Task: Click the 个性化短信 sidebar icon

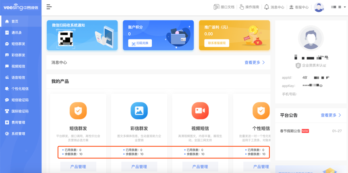Action: click(7, 89)
